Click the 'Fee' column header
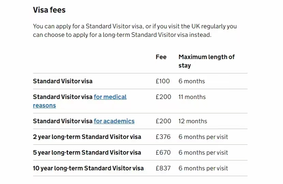Viewport: 283px width, 184px height. [161, 57]
